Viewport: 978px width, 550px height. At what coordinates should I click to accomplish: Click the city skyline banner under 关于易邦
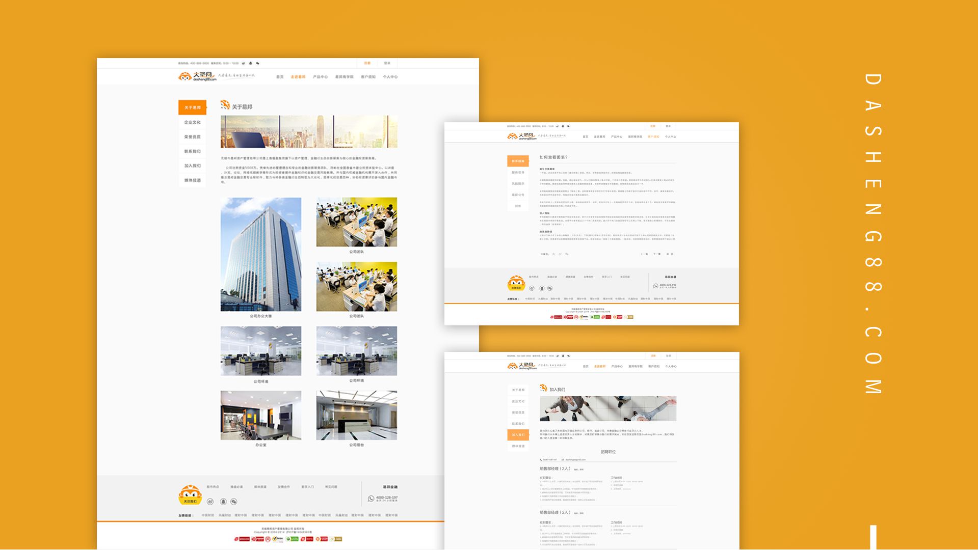[309, 131]
